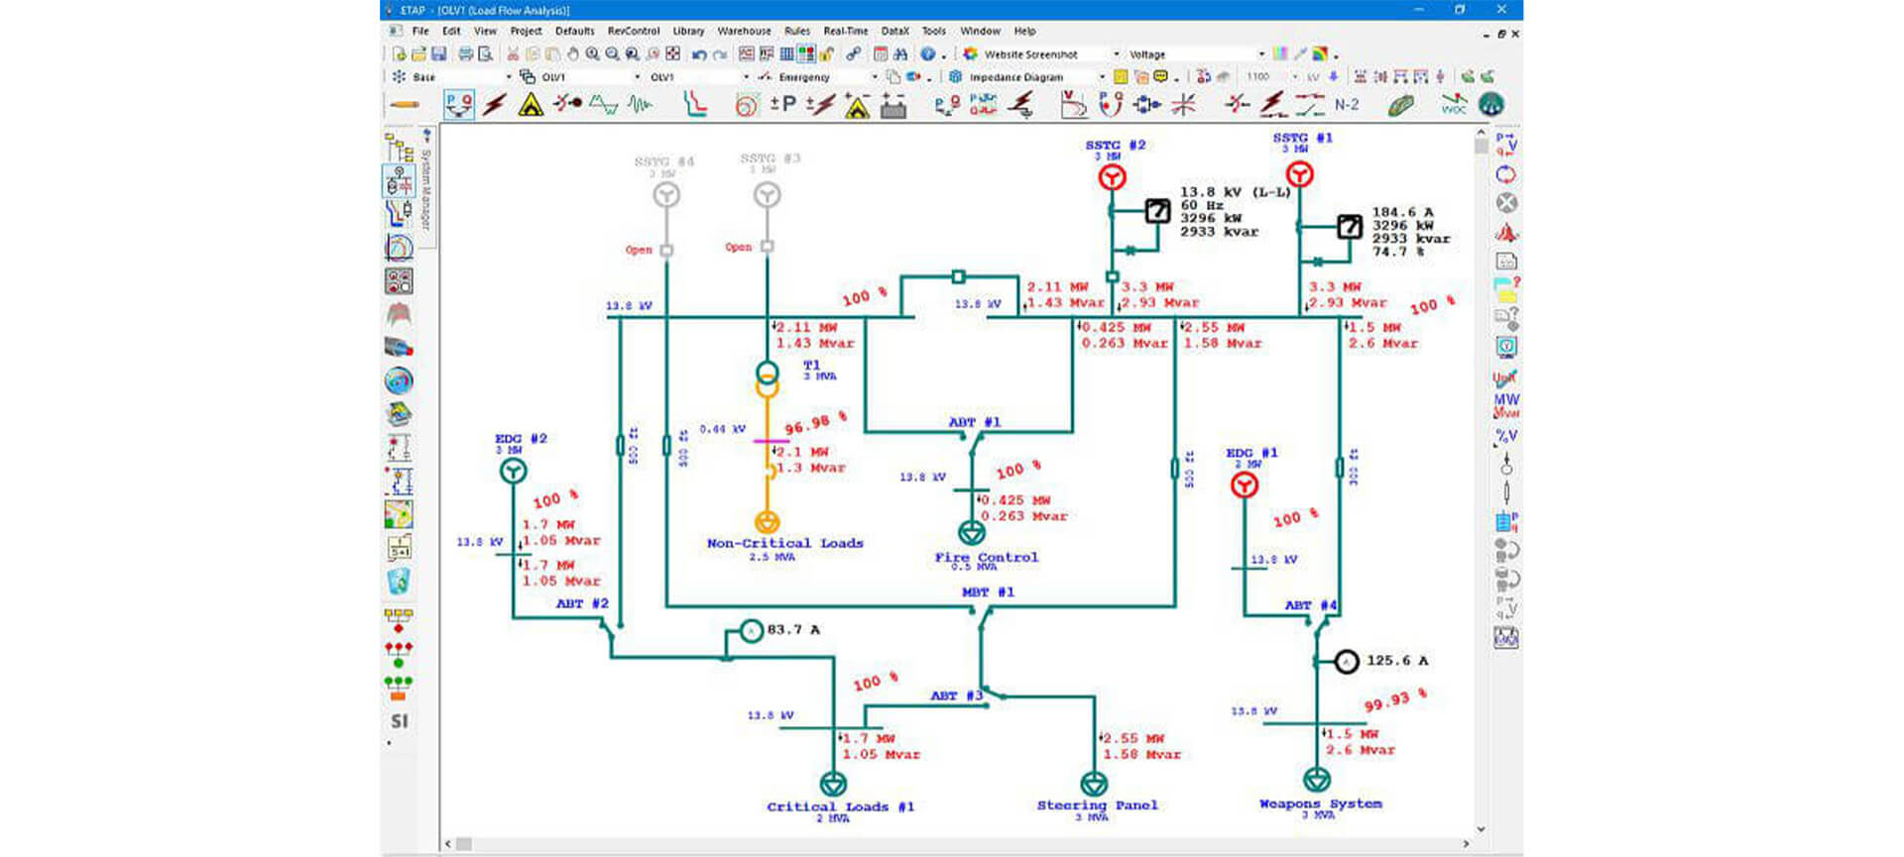This screenshot has width=1904, height=857.
Task: Select the 'Non-Critical Loads' label text
Action: tap(784, 543)
